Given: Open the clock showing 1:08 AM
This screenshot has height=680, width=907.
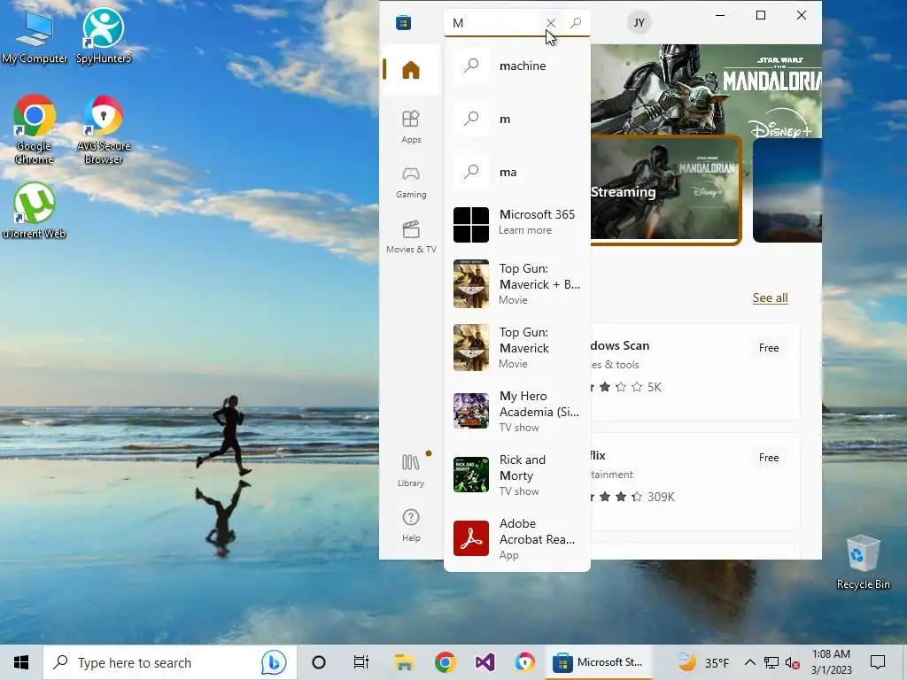Looking at the screenshot, I should [x=831, y=662].
